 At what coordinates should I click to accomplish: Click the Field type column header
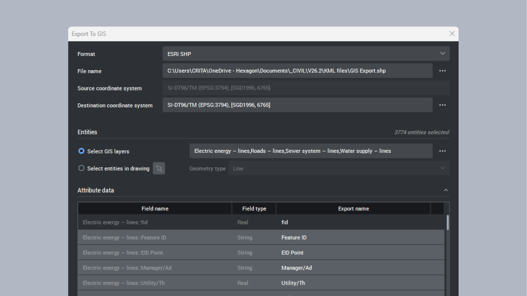point(254,209)
